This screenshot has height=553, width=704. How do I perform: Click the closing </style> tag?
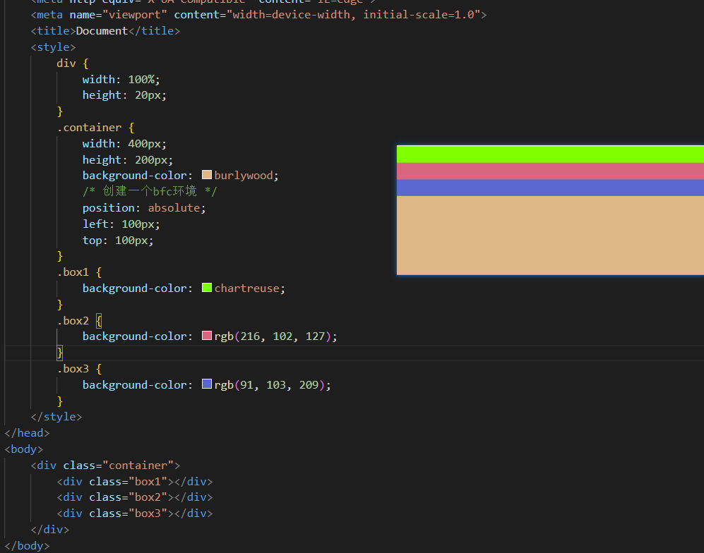(x=56, y=417)
